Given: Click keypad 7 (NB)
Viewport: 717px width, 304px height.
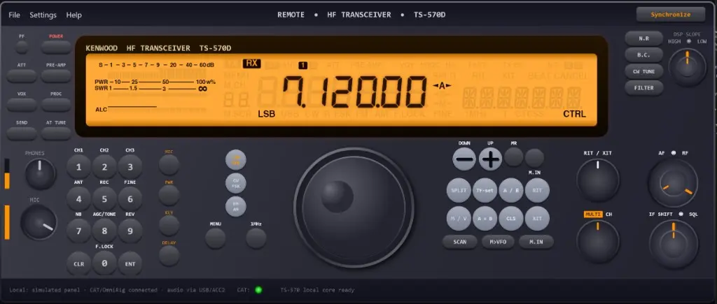Looking at the screenshot, I should [x=78, y=231].
